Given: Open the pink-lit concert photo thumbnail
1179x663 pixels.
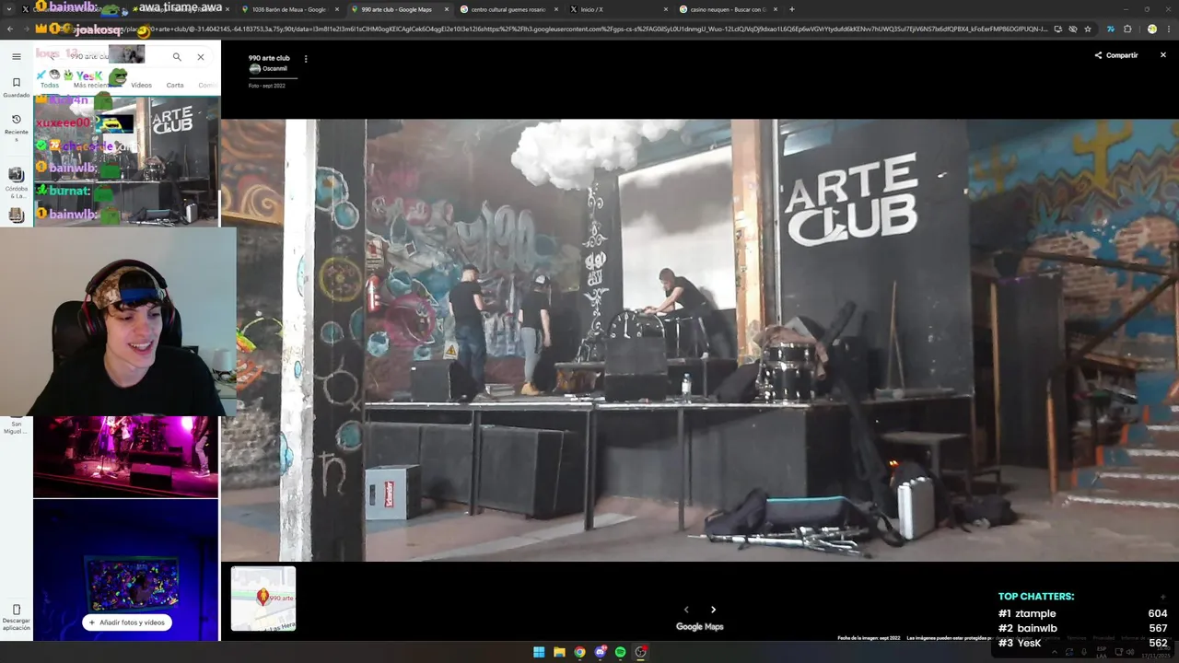Looking at the screenshot, I should coord(126,457).
